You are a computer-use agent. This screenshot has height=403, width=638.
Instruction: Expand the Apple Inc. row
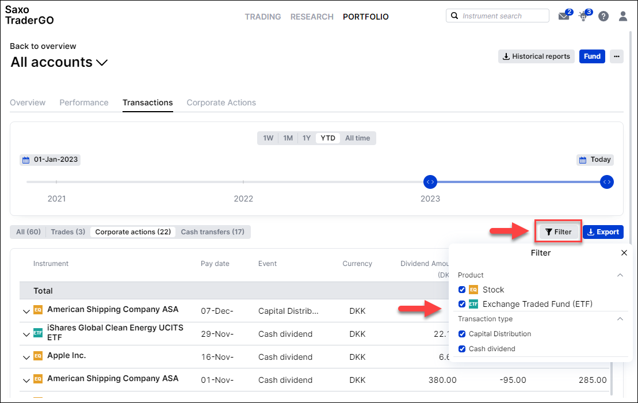point(26,358)
